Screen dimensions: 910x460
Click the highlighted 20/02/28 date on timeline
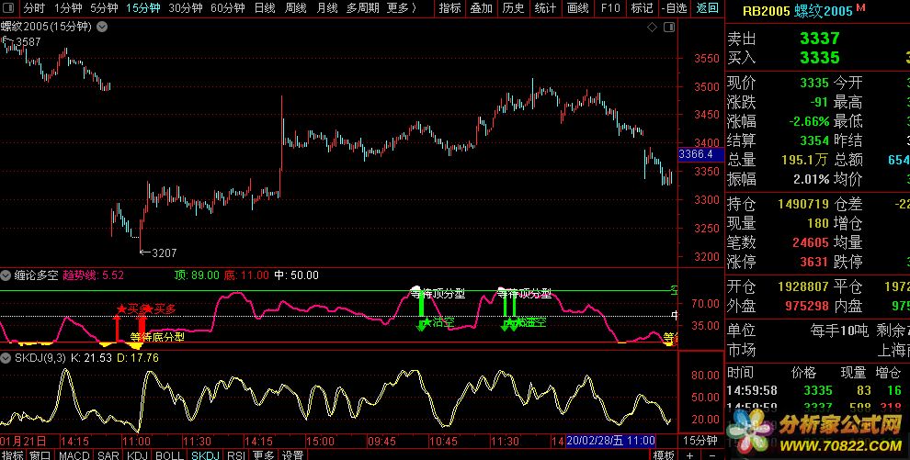(597, 441)
